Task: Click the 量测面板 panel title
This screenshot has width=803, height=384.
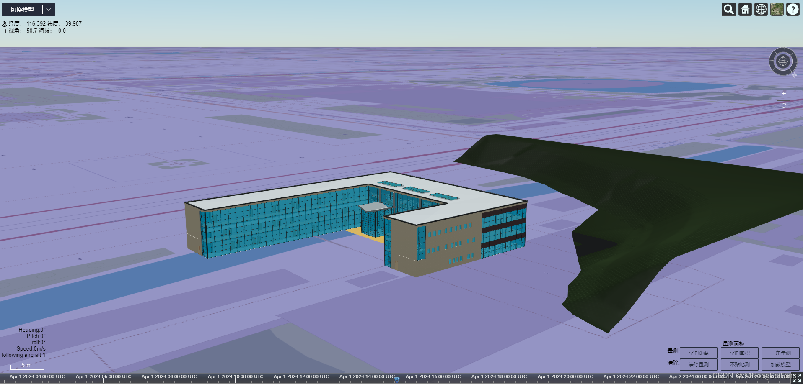Action: [733, 343]
